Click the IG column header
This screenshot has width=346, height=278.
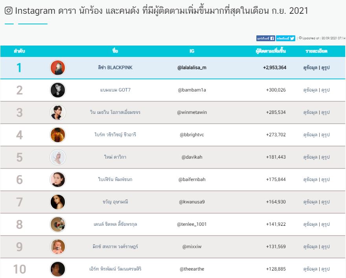point(192,51)
